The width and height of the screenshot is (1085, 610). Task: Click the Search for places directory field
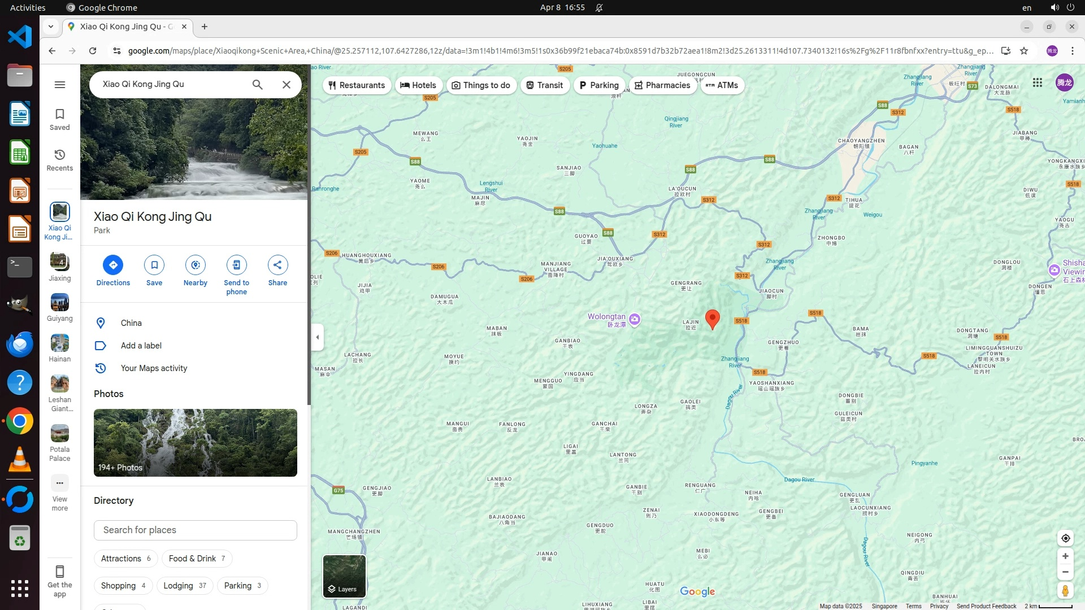195,530
